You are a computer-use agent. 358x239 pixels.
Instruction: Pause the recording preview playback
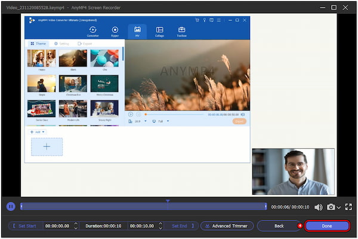point(11,207)
